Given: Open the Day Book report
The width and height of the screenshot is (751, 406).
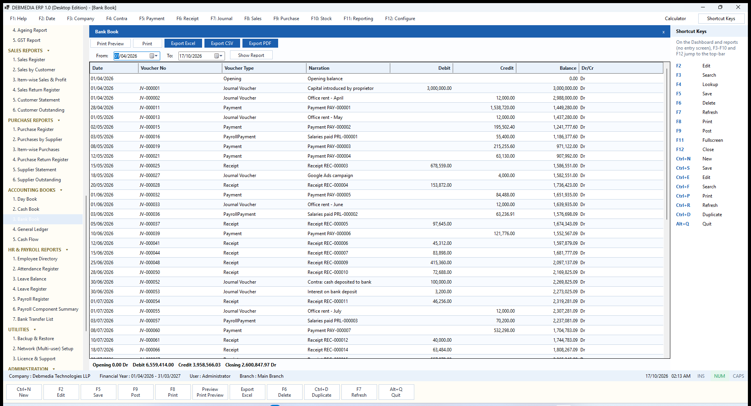Looking at the screenshot, I should point(27,199).
